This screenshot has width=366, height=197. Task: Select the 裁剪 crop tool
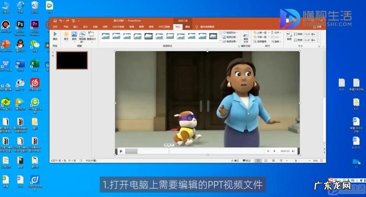click(289, 36)
